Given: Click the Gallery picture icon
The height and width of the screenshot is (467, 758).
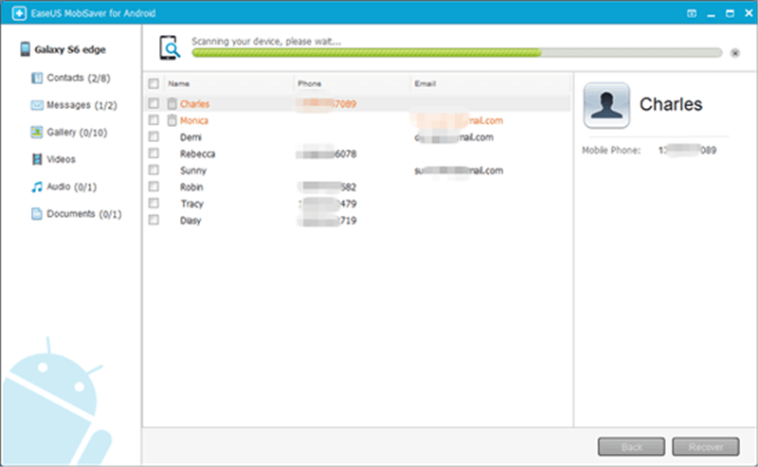Looking at the screenshot, I should 37,132.
